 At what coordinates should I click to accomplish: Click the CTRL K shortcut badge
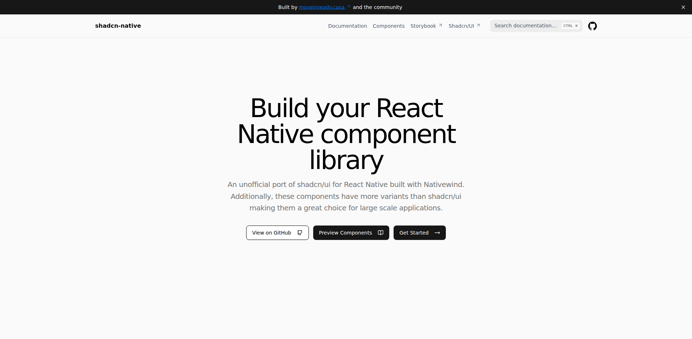pos(571,26)
